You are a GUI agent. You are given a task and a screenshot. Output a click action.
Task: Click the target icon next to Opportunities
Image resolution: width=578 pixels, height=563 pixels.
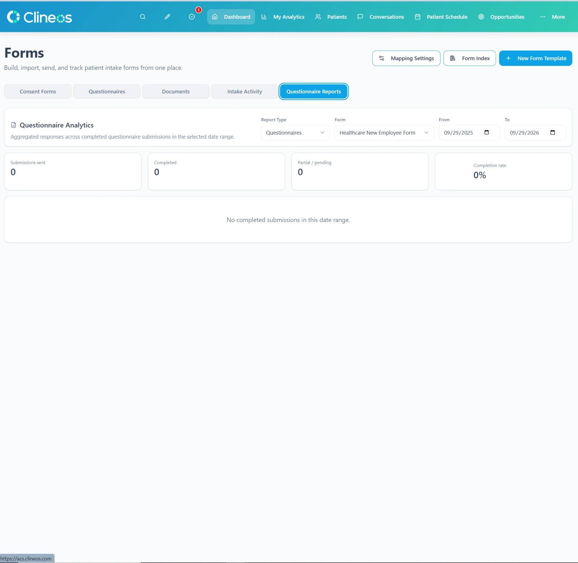coord(481,17)
